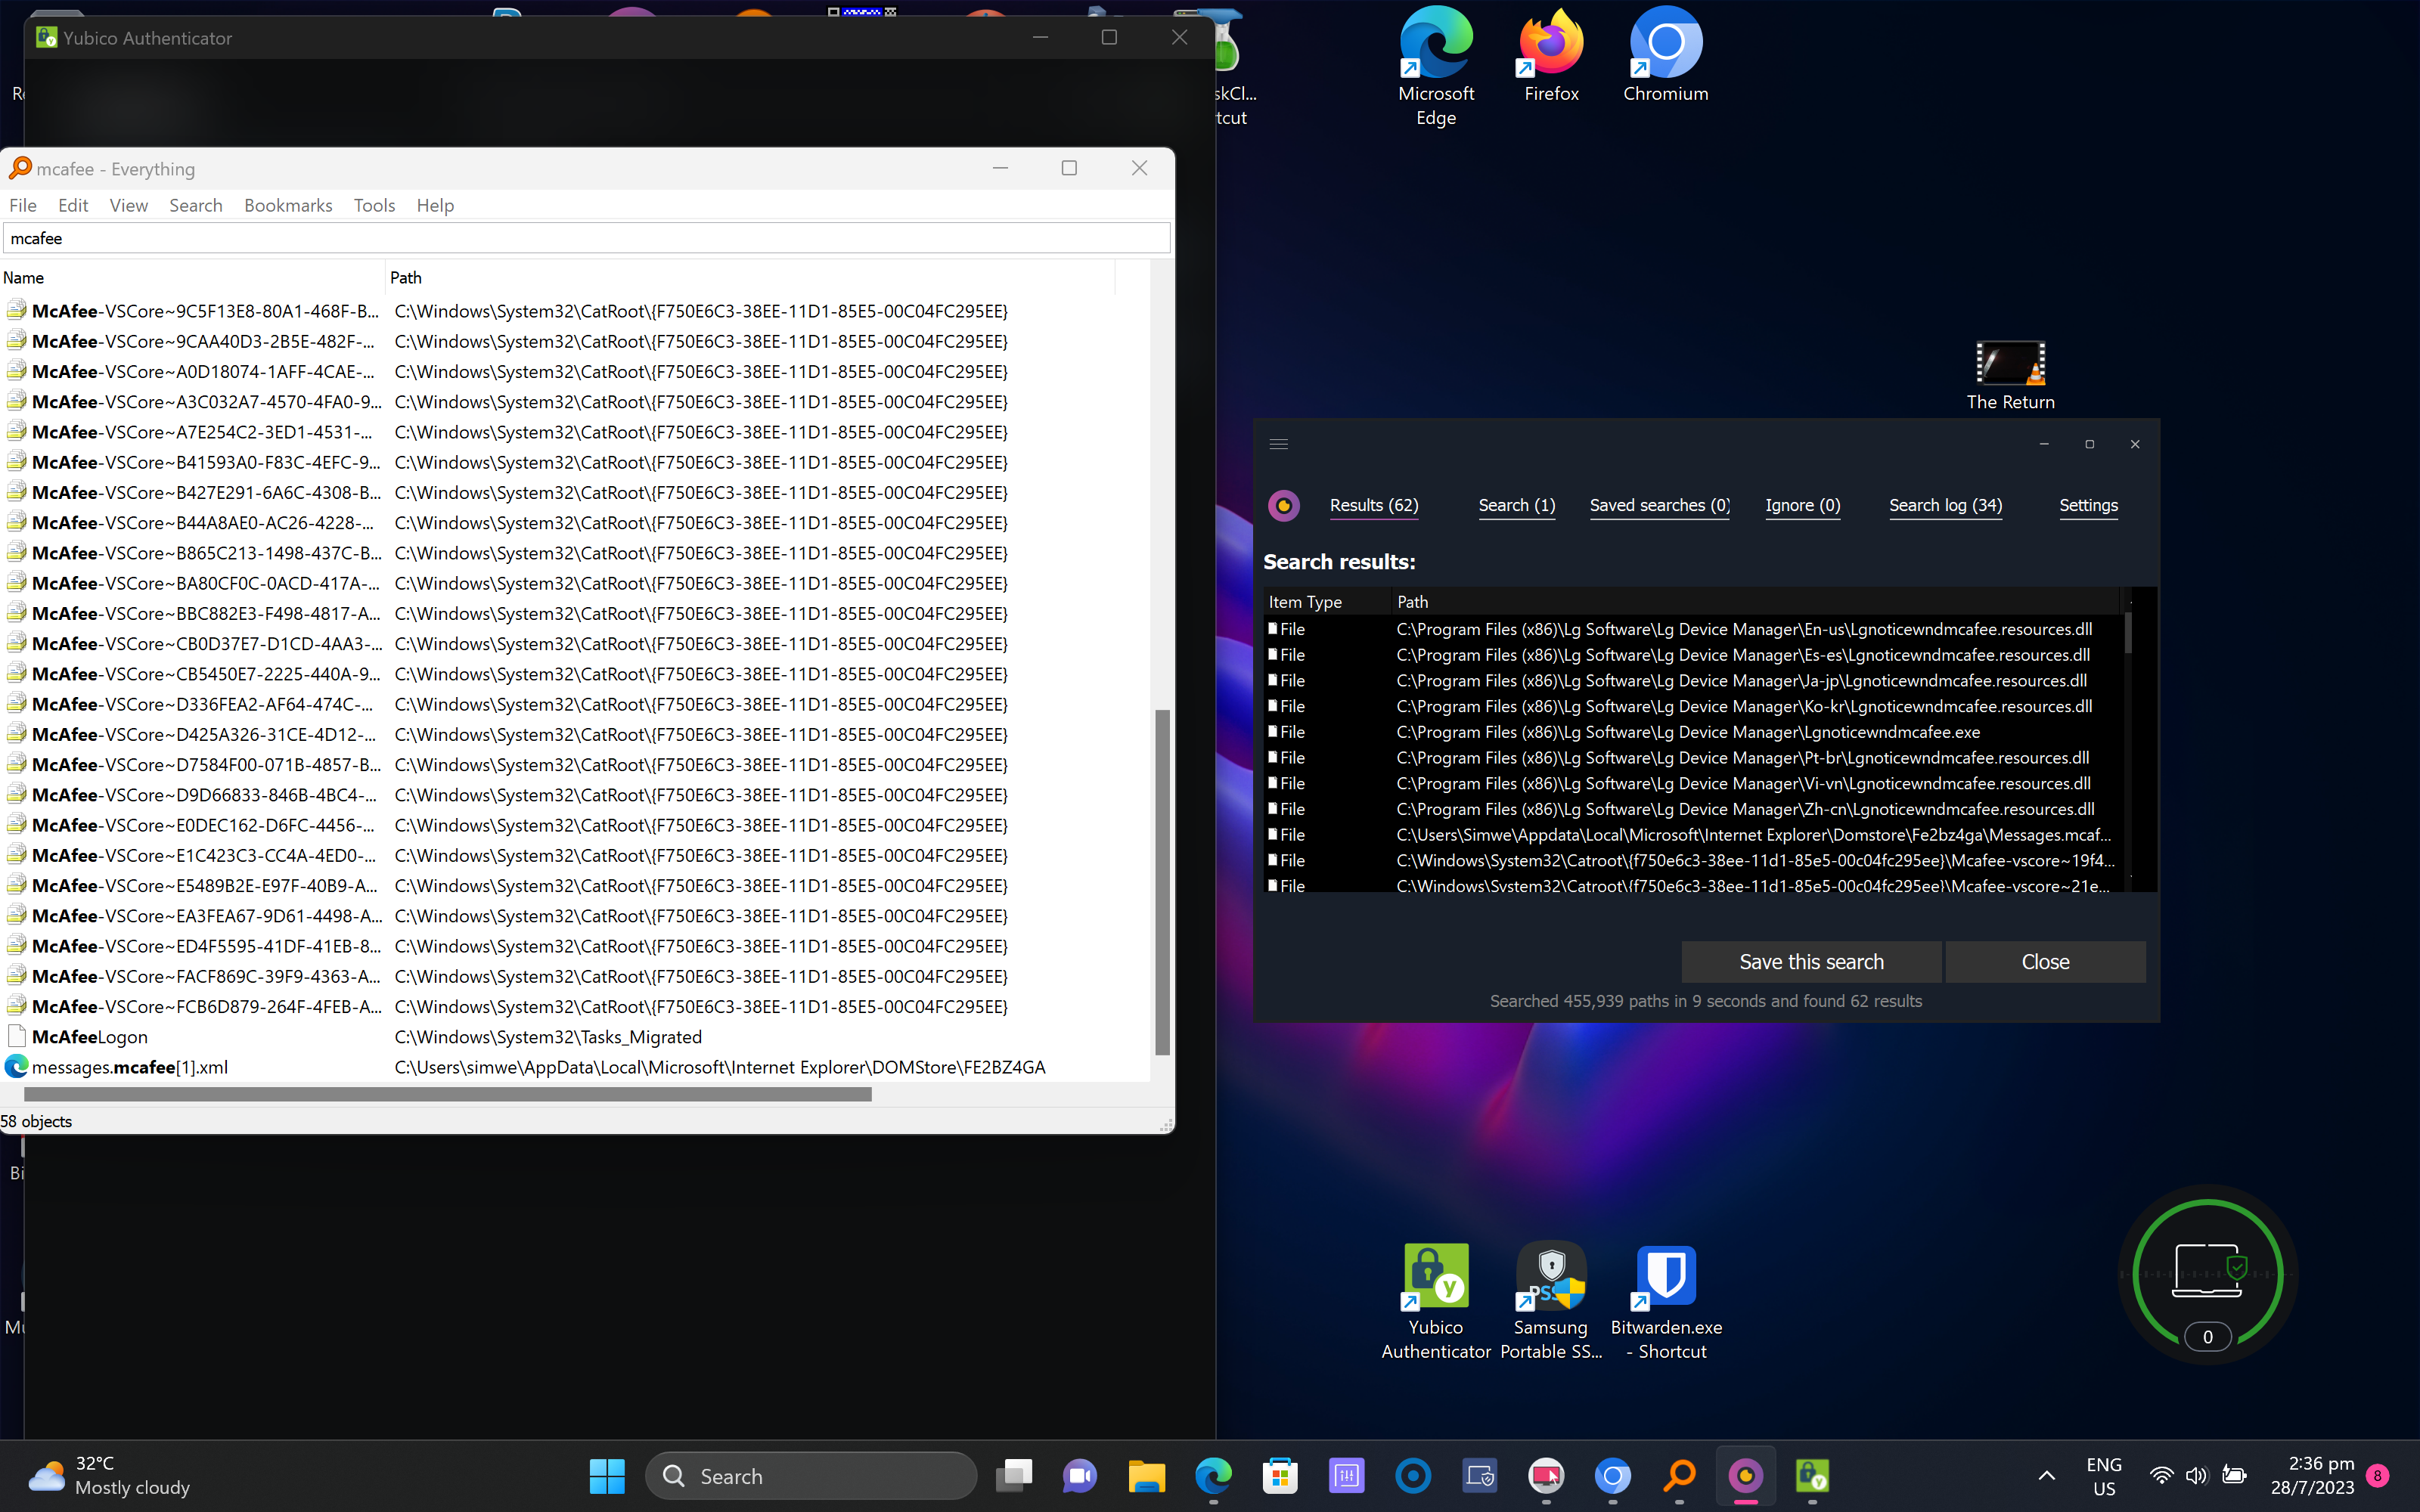
Task: Click the purple circle logo beside Results
Action: click(x=1284, y=505)
